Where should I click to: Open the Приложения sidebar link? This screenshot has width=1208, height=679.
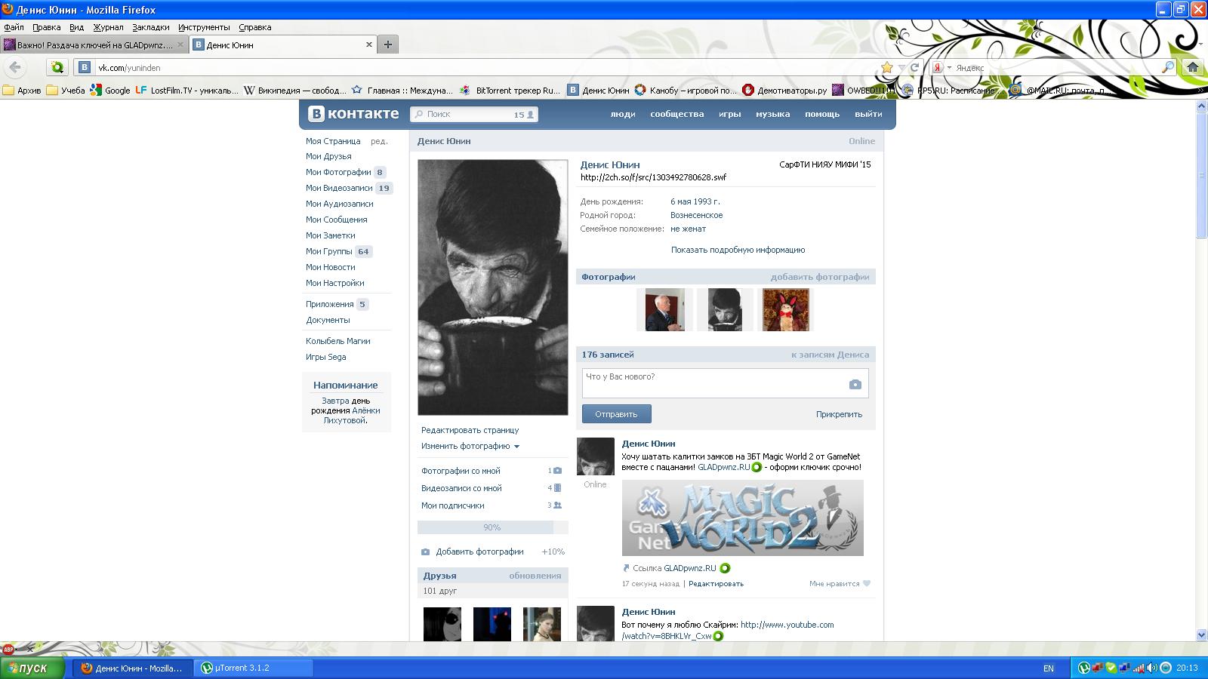tap(330, 304)
